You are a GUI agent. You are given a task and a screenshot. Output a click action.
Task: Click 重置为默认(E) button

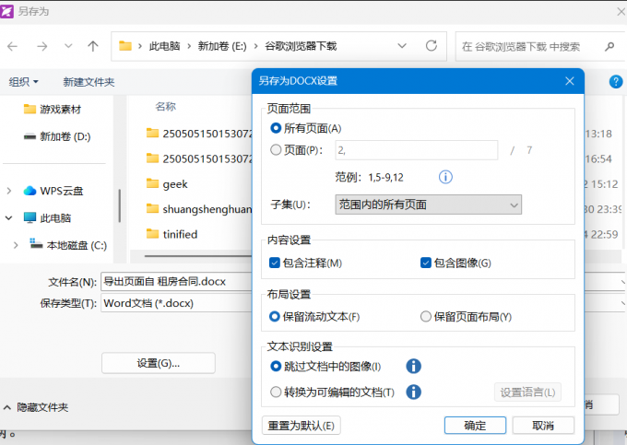point(302,426)
